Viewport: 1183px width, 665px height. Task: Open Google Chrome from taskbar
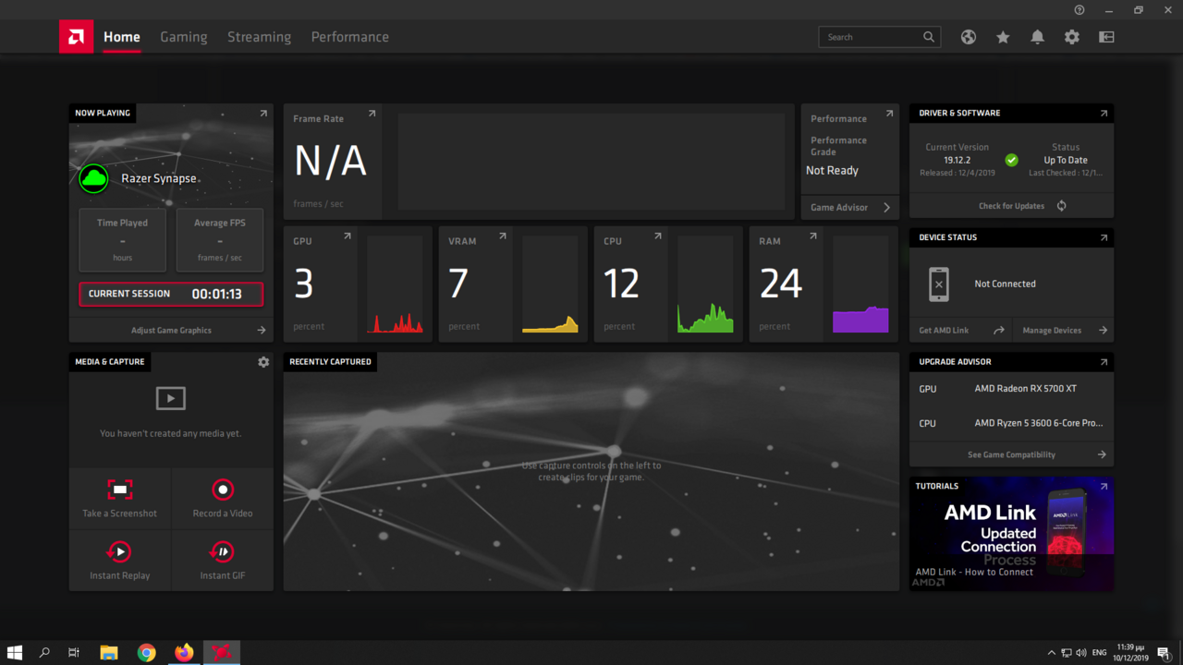tap(147, 653)
